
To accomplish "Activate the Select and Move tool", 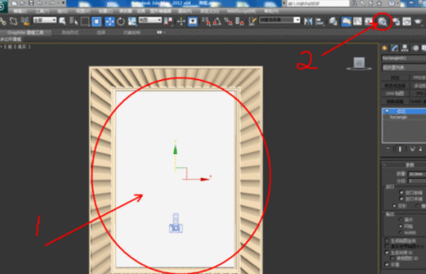I will click(109, 21).
